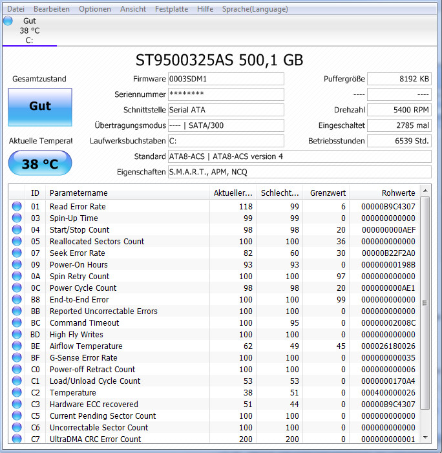Click status icon for Start/Stop Count
Viewport: 442px width, 453px height.
click(x=17, y=229)
